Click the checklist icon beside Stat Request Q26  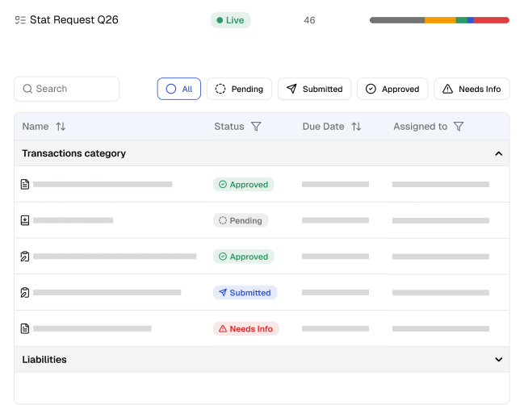20,20
